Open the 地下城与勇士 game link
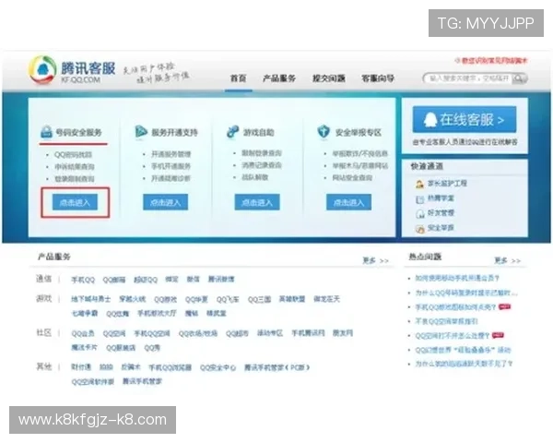553x443 pixels. click(x=91, y=299)
